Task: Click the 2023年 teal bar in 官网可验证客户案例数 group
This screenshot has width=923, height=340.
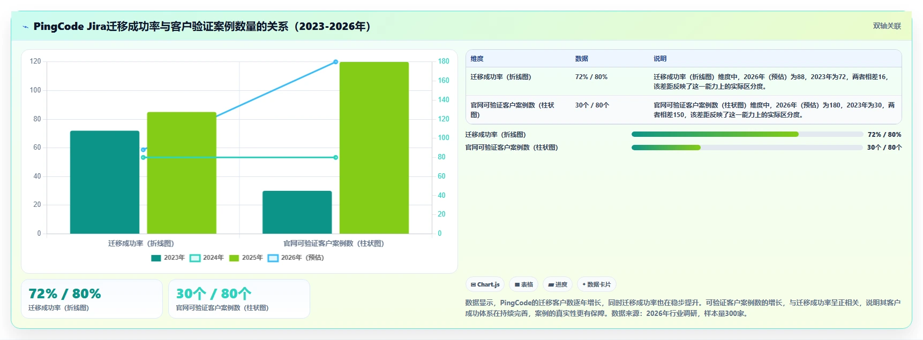Action: click(297, 212)
